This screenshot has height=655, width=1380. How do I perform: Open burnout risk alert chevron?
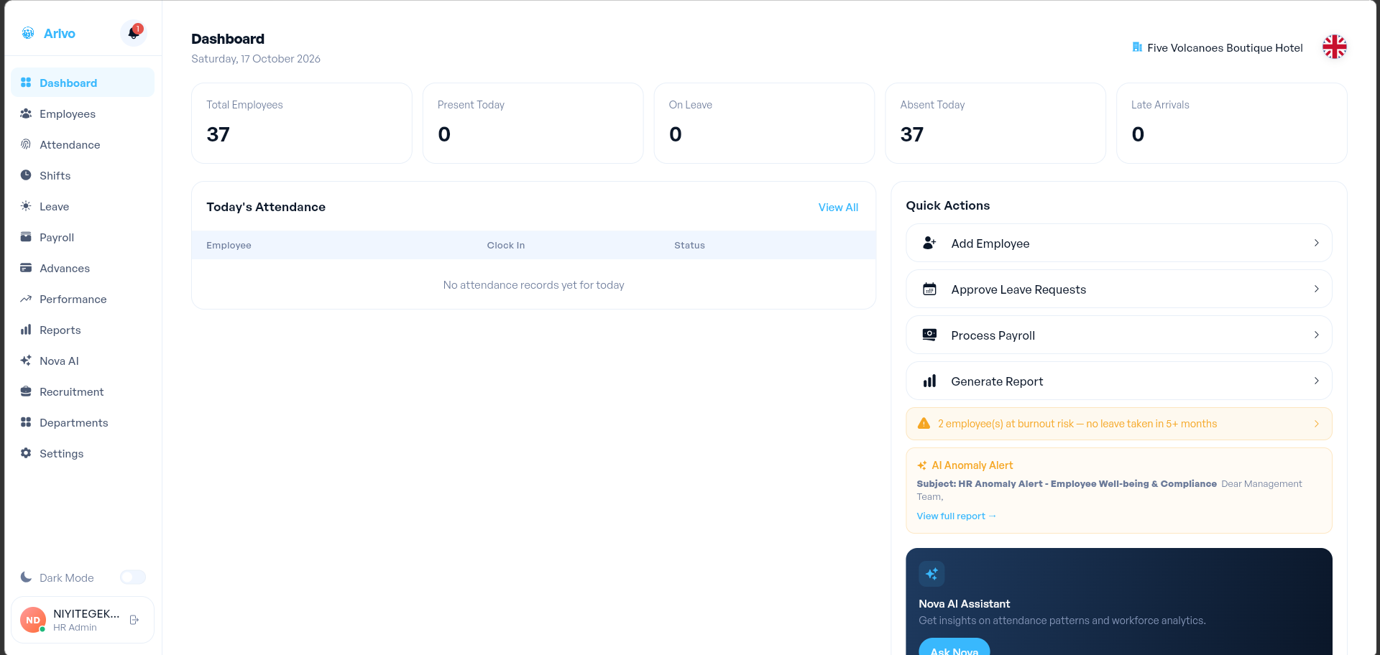[1317, 424]
